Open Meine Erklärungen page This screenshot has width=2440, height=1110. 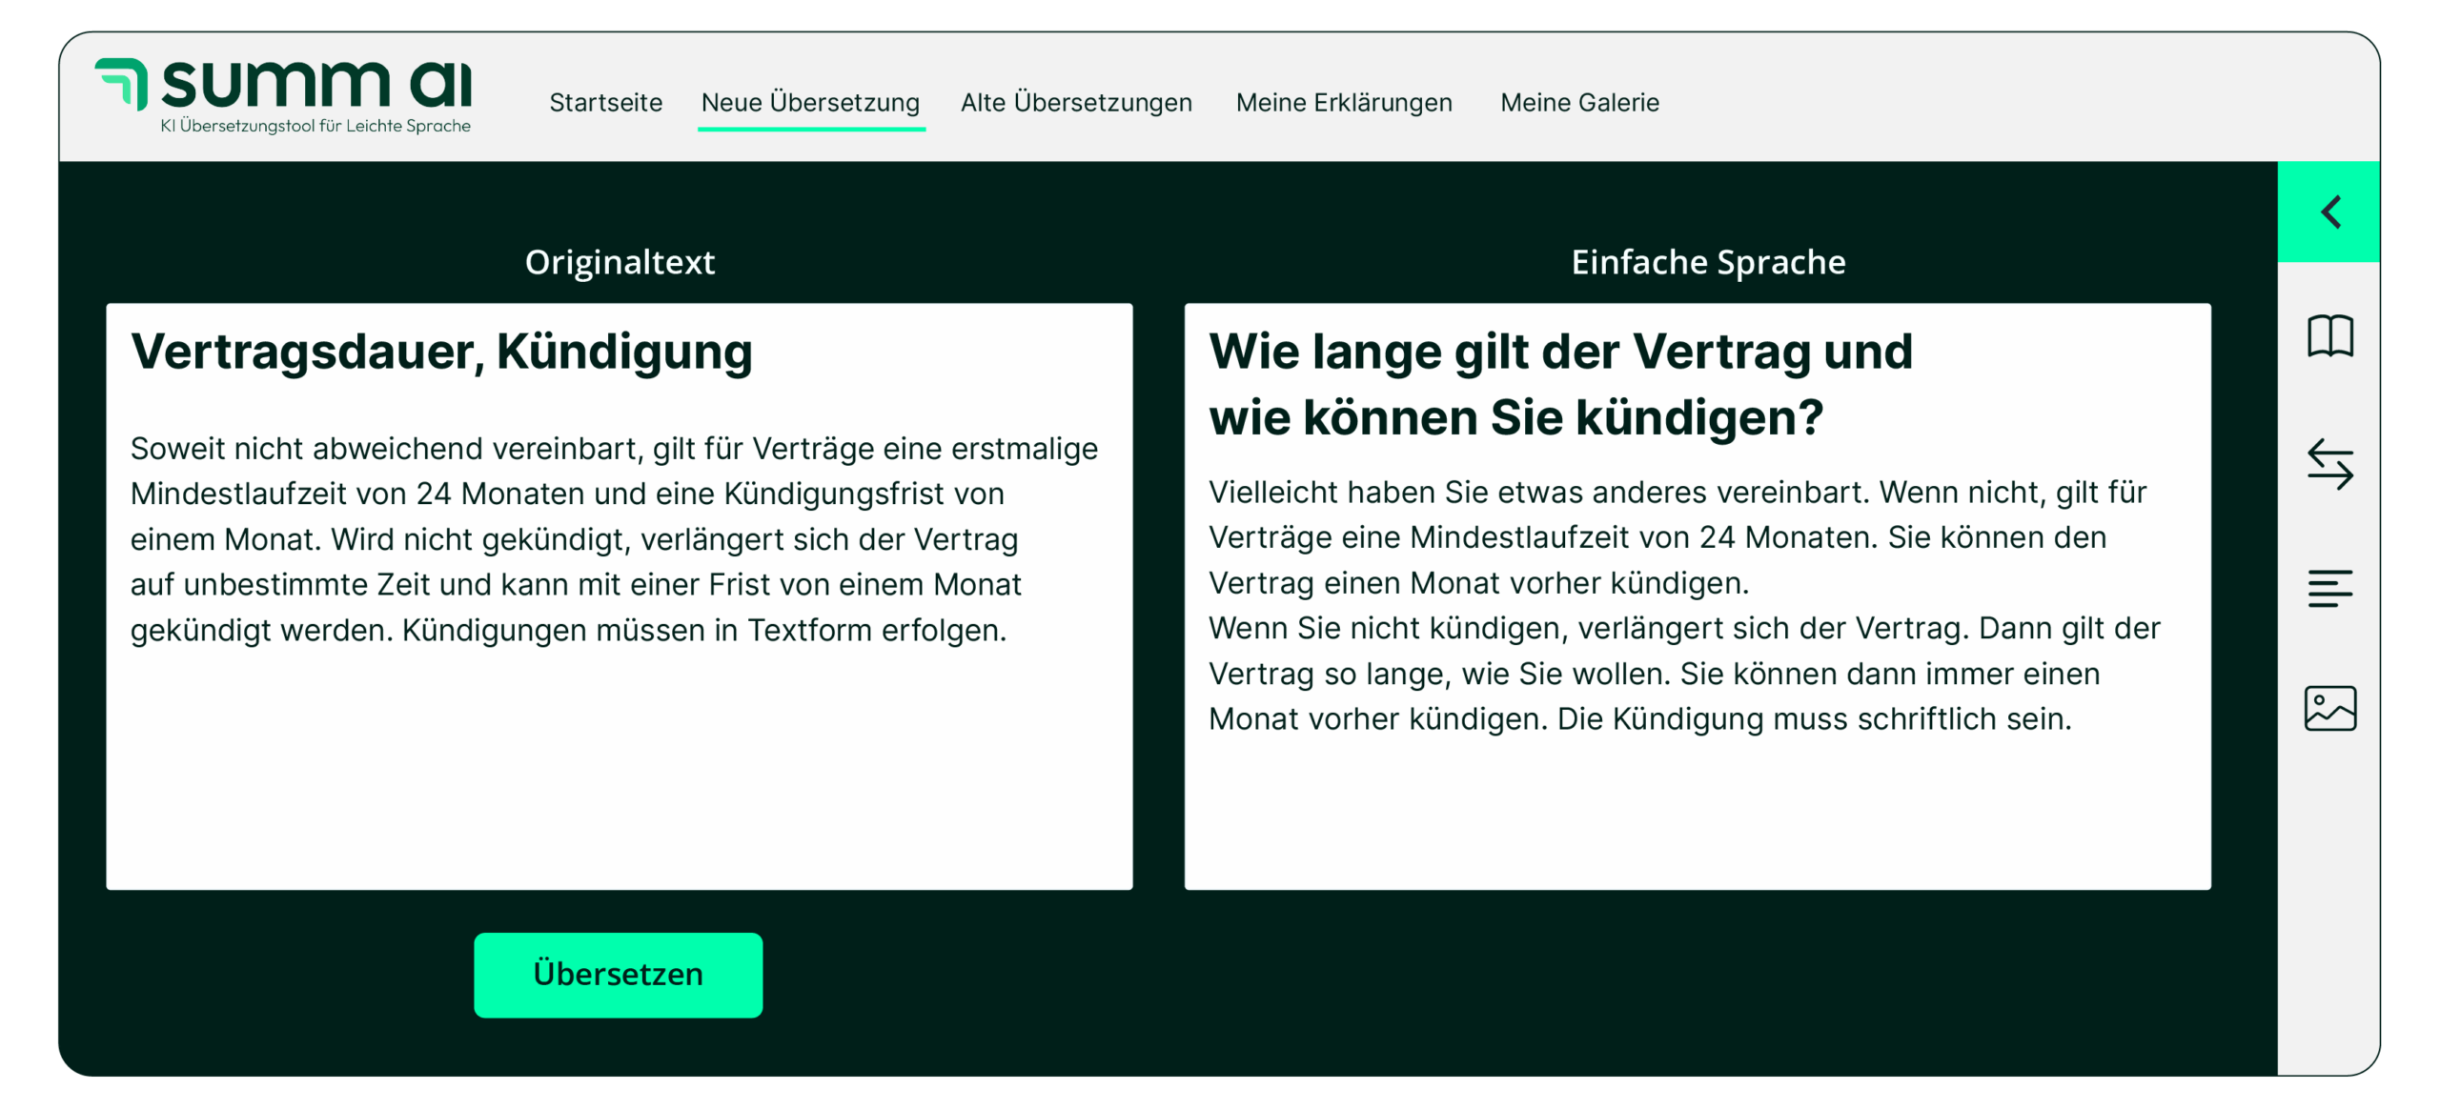[x=1344, y=103]
